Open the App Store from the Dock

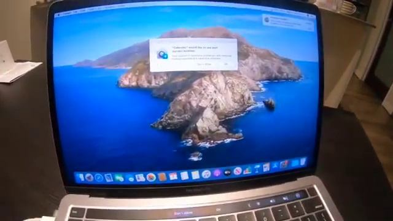click(x=275, y=166)
